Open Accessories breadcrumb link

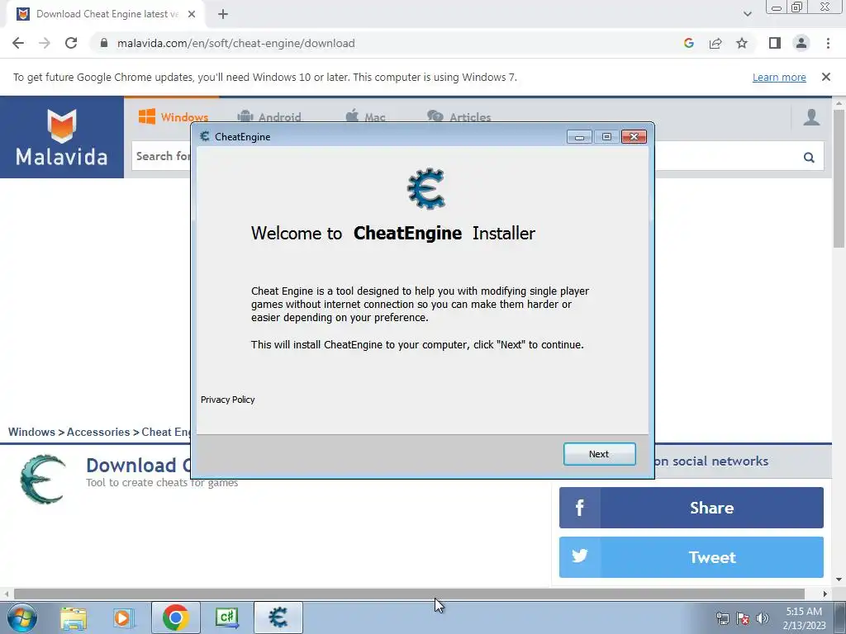click(x=98, y=432)
